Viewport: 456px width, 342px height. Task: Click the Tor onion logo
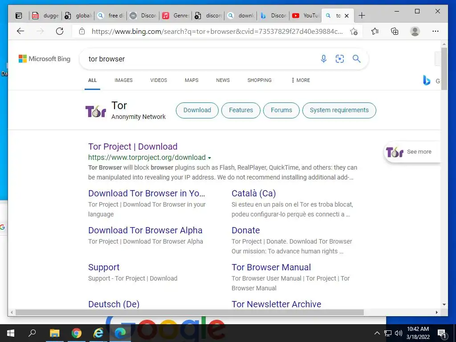[96, 111]
